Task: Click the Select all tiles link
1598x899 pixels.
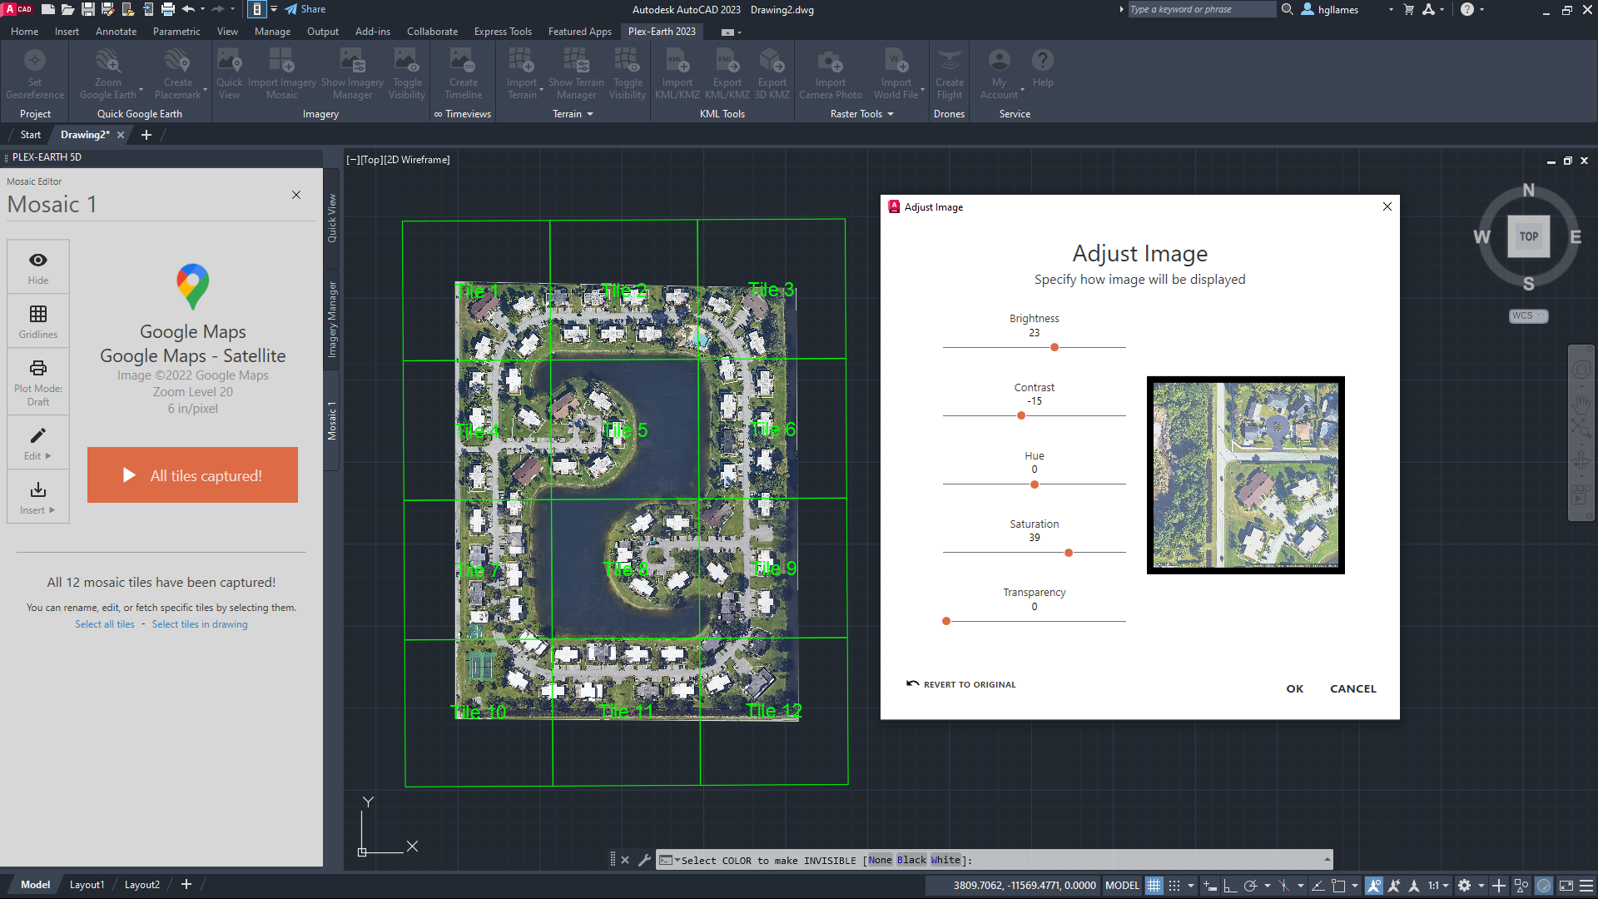Action: [105, 624]
